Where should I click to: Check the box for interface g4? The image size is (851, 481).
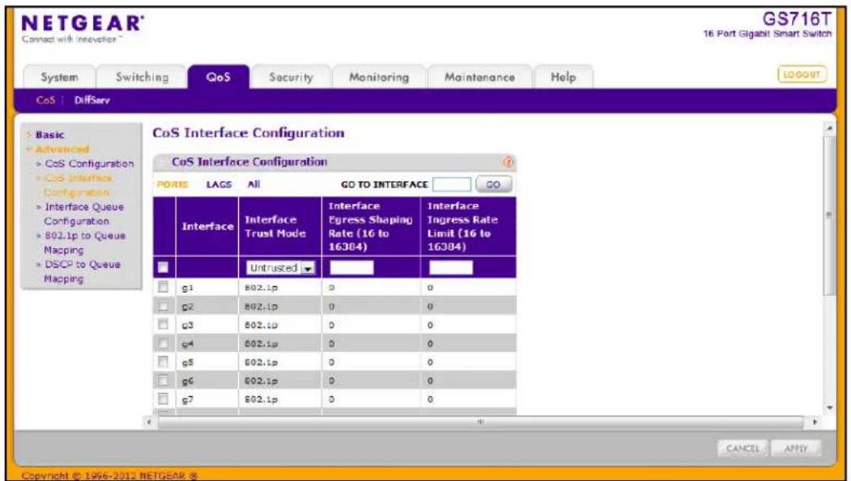coord(163,343)
